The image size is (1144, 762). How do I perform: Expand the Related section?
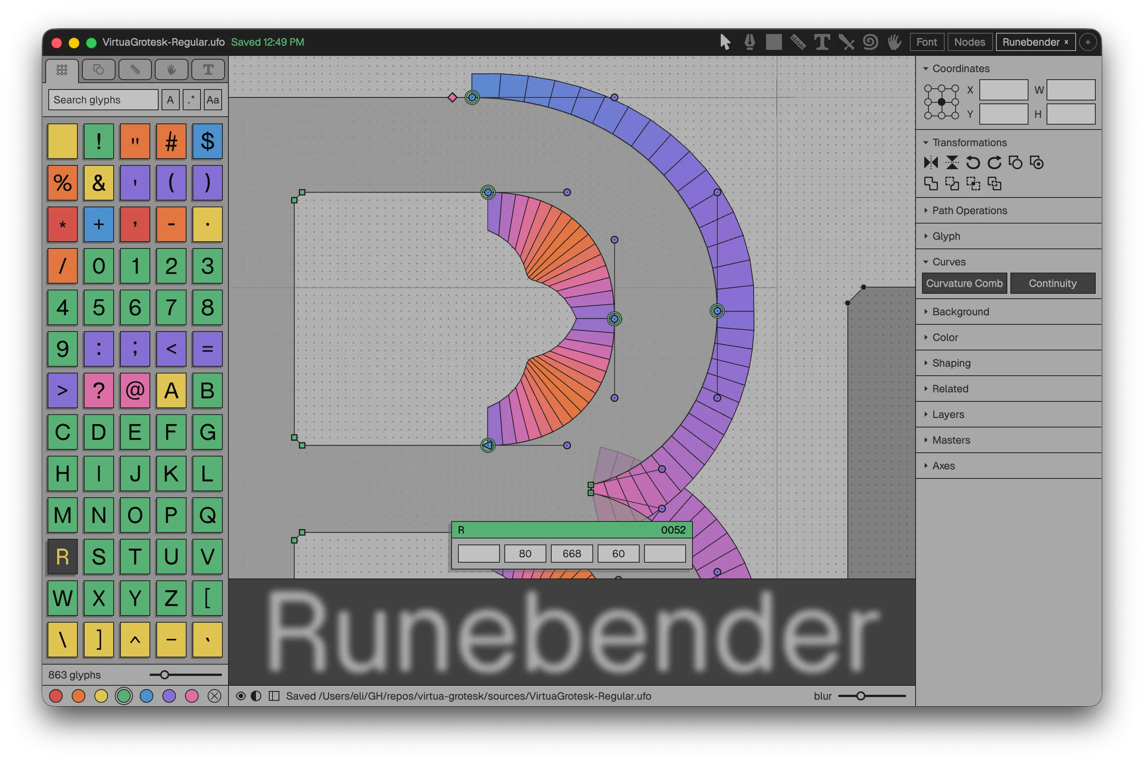click(x=945, y=389)
